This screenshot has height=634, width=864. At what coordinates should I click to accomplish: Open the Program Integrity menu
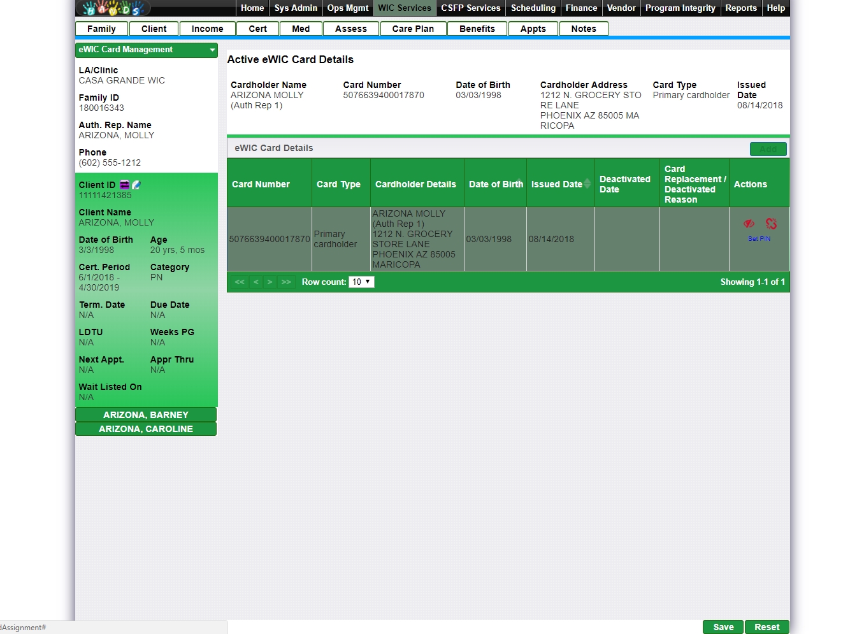coord(680,8)
